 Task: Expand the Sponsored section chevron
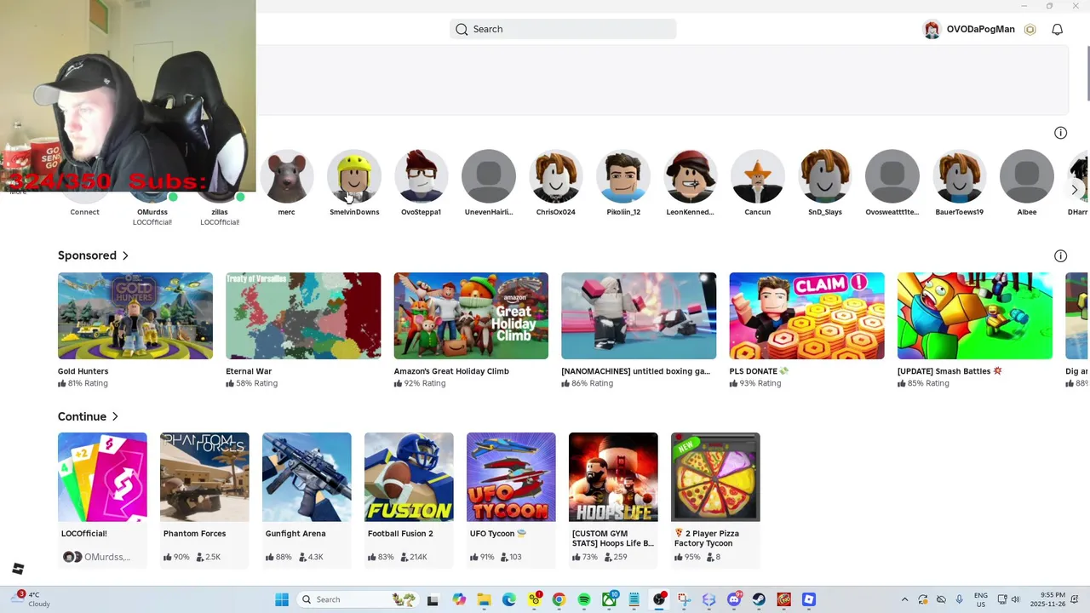(125, 255)
